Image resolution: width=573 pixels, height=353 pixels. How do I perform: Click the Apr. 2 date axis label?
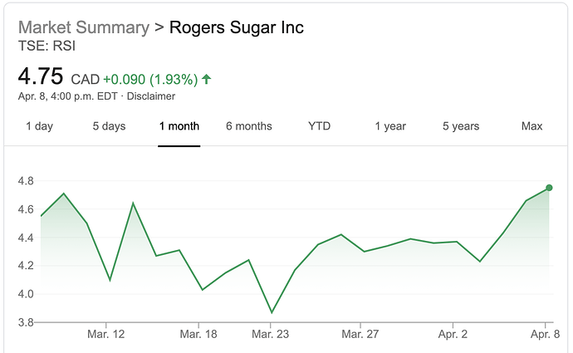(x=453, y=335)
